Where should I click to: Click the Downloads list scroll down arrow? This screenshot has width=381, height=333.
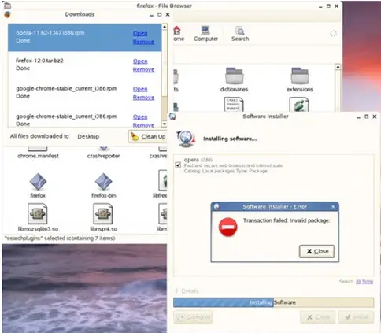point(165,124)
